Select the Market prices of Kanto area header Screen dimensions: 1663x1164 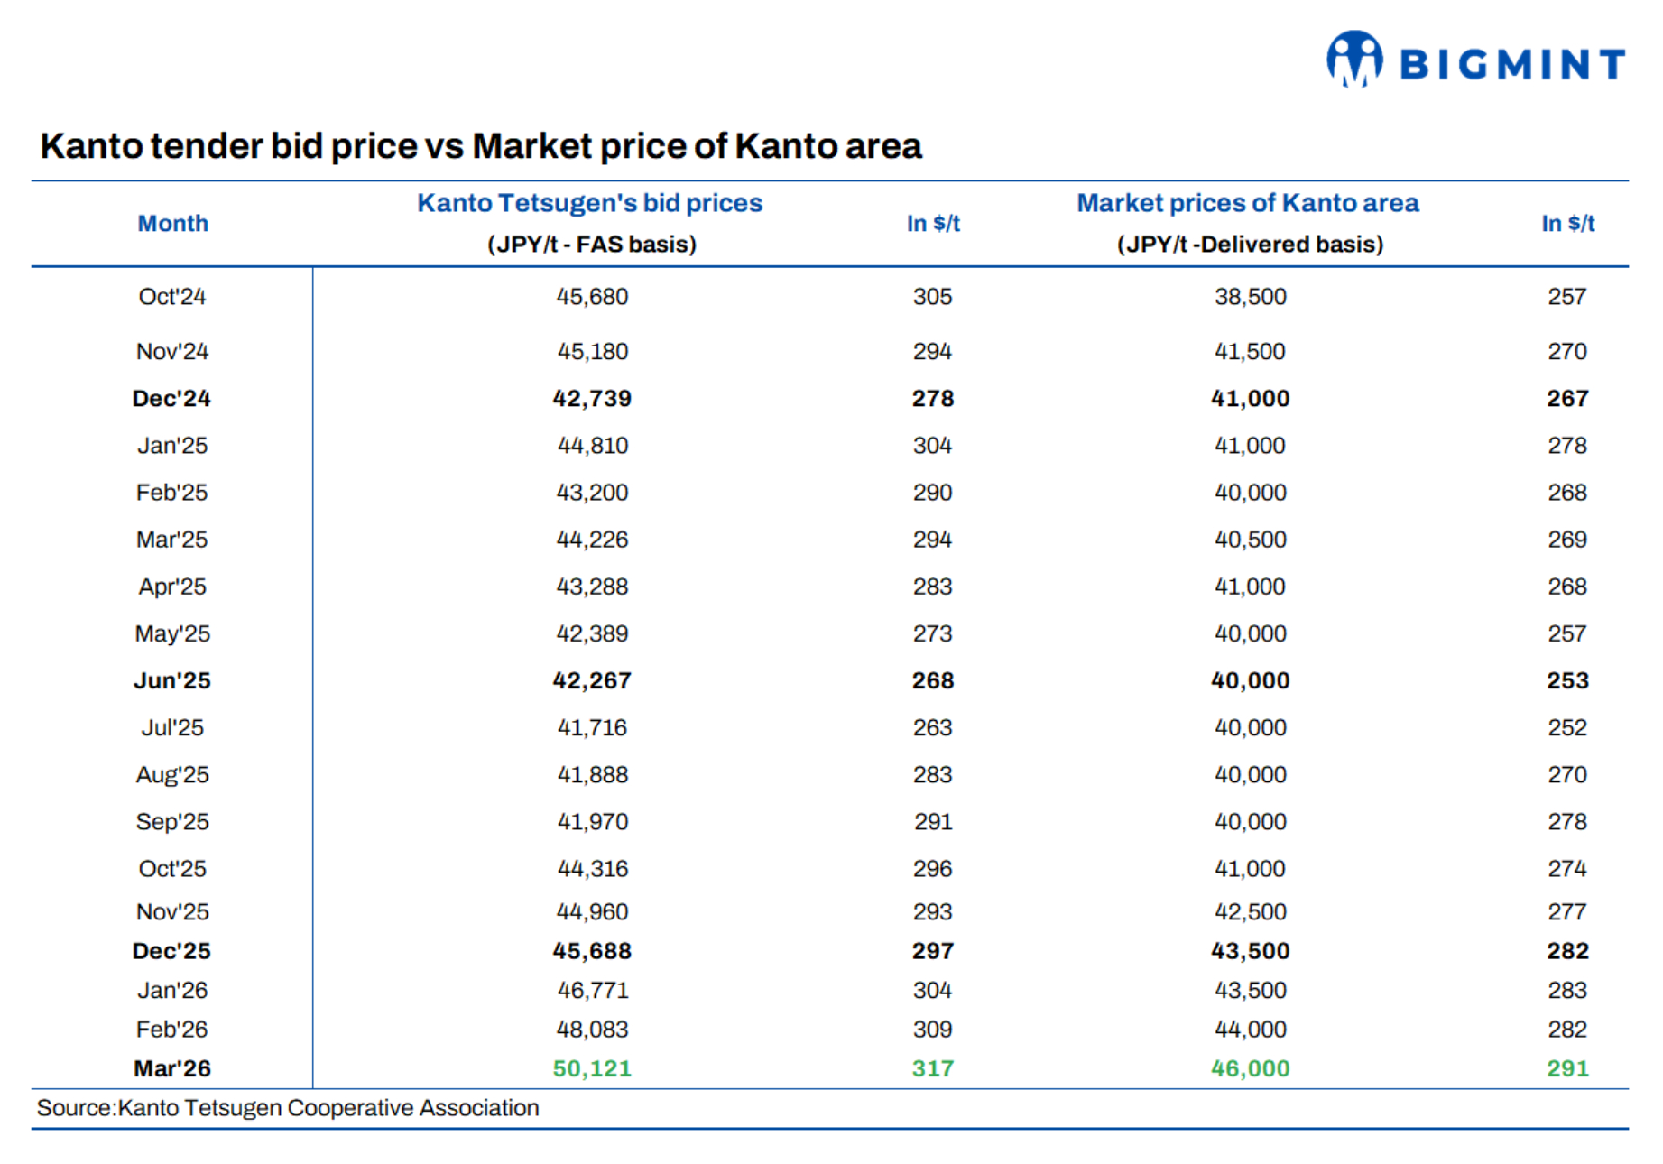[1248, 203]
